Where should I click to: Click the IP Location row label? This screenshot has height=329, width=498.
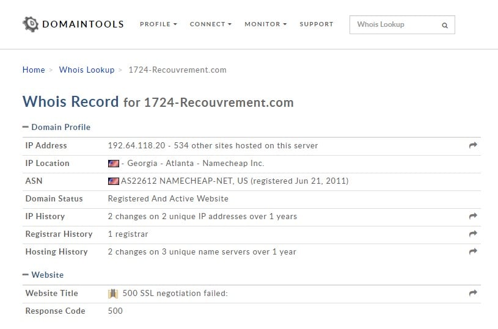point(47,164)
